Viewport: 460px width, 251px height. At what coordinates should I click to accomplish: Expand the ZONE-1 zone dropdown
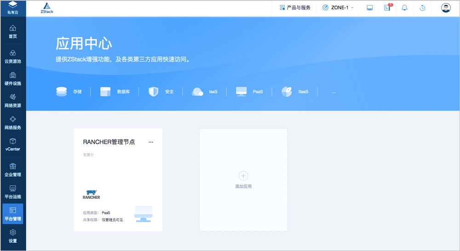tap(338, 8)
